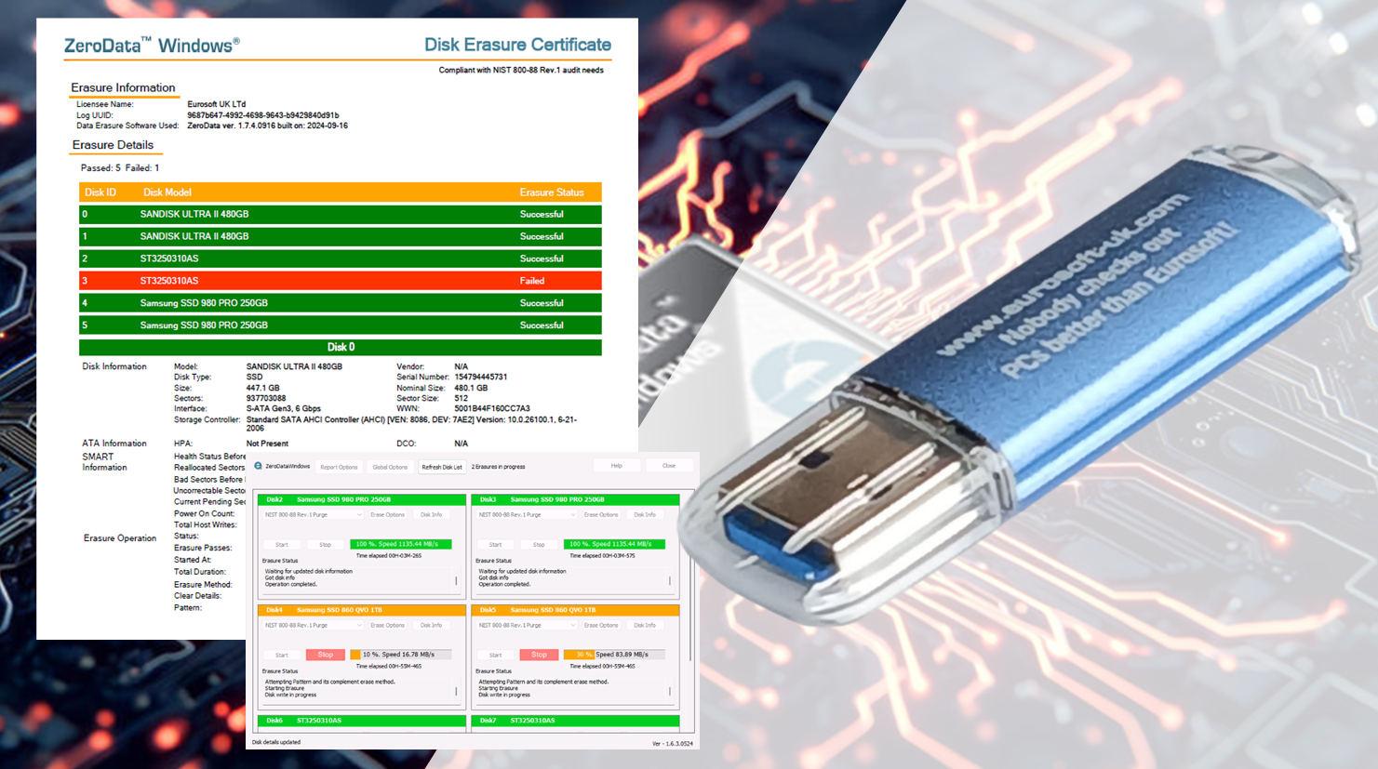Viewport: 1378px width, 769px height.
Task: Click the Refresh Disk List button
Action: pyautogui.click(x=442, y=467)
